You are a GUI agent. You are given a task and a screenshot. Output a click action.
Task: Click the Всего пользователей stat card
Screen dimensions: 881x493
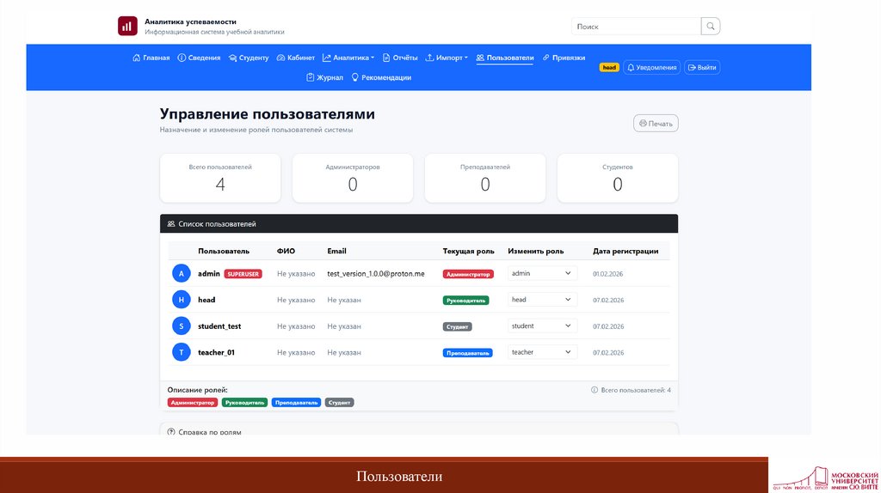[x=220, y=179]
